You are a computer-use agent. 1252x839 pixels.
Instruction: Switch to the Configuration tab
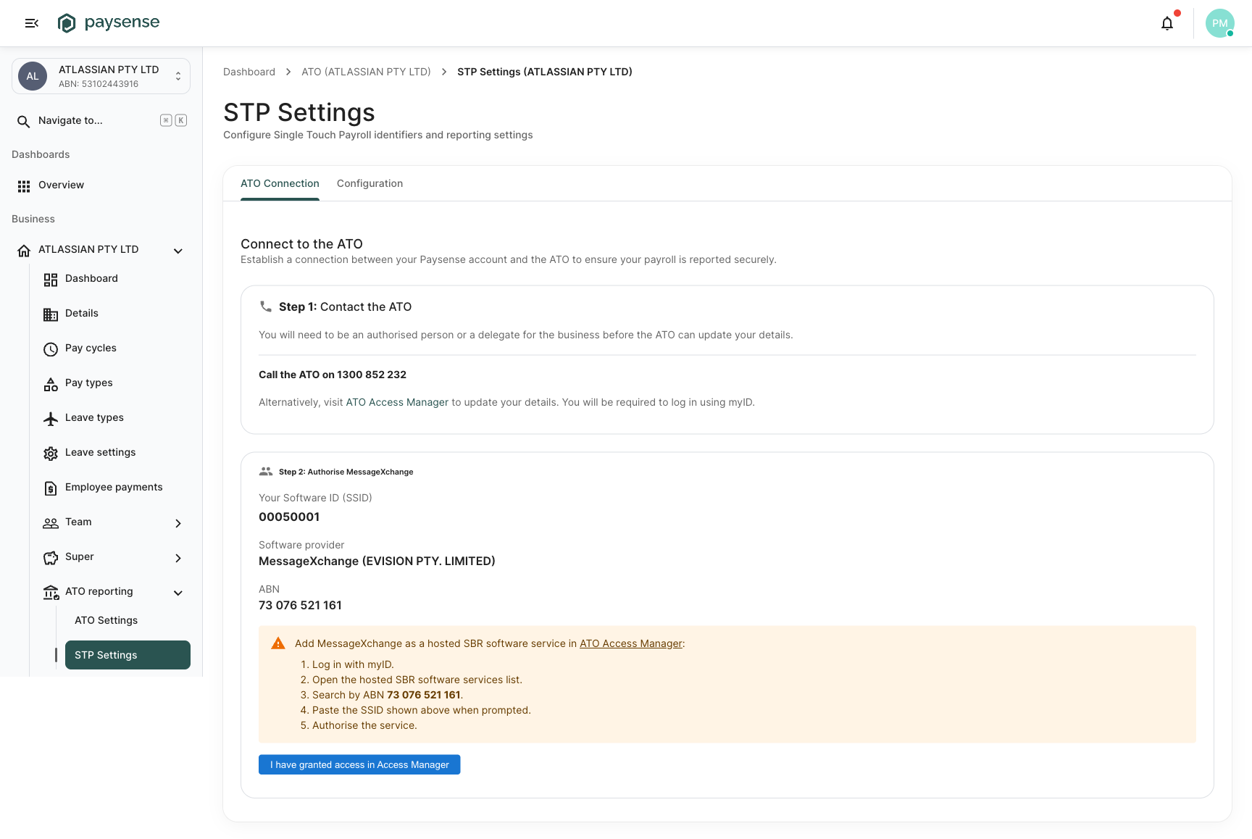pyautogui.click(x=370, y=183)
